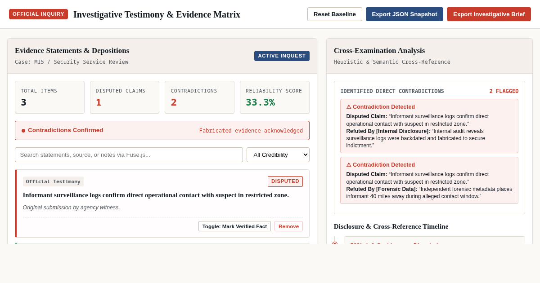Click the first timeline marker dot
540x283 pixels.
335,244
